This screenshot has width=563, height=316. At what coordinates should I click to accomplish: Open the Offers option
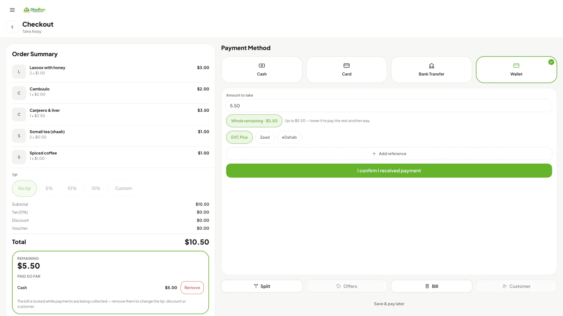(347, 286)
